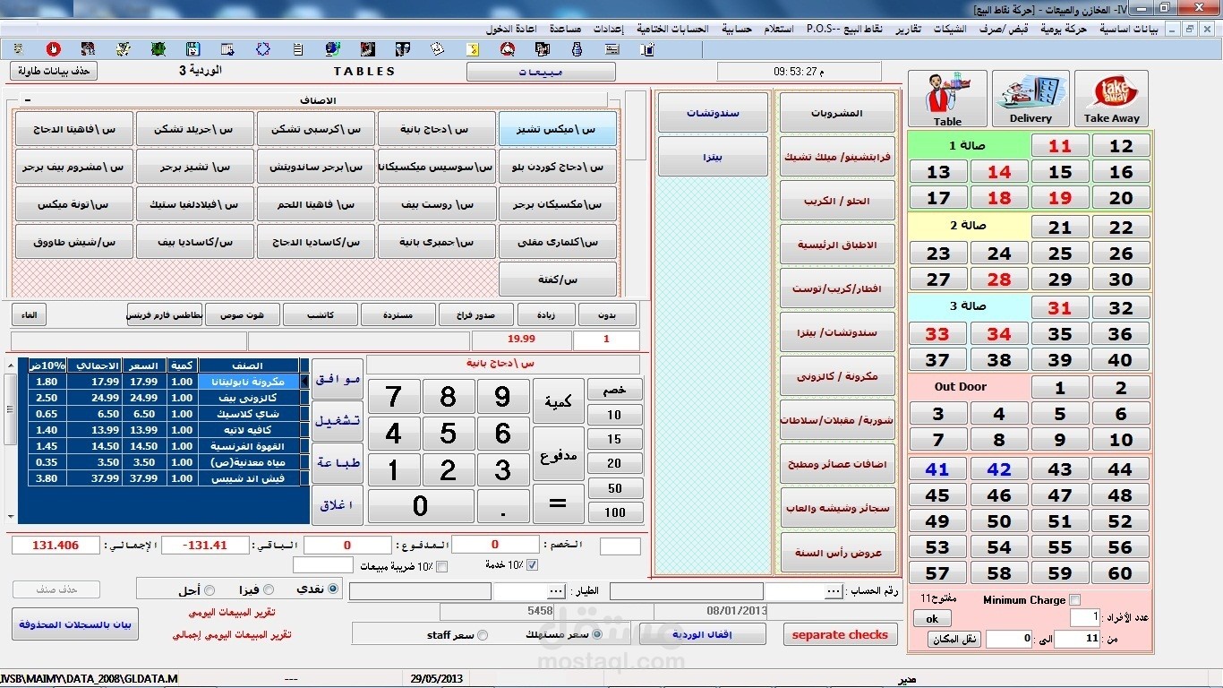Click the items panel vertical scrollbar
This screenshot has width=1223, height=688.
click(635, 192)
